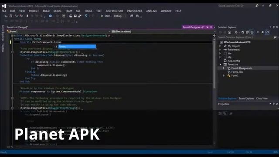Click the Categorized icon in Properties panel
Viewport: 279px width, 157px height.
click(x=220, y=113)
